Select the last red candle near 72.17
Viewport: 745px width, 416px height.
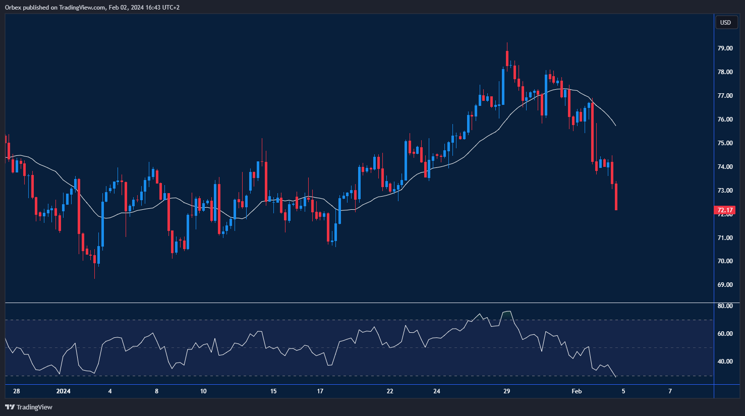[x=616, y=198]
